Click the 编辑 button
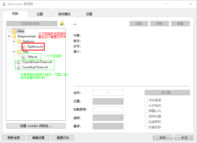The width and height of the screenshot is (197, 143). coord(180,23)
